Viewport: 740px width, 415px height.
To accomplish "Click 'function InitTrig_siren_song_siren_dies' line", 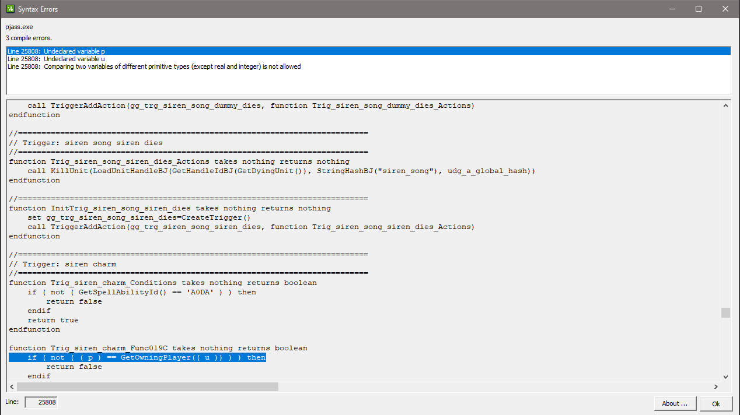I will (x=170, y=208).
